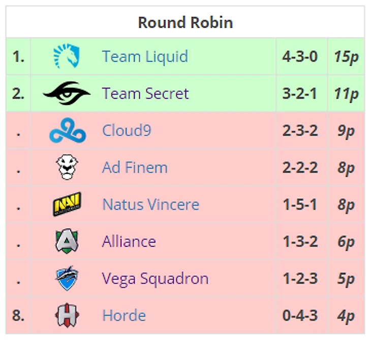Click the Ad Finem lion logo
Viewport: 371px width, 340px height.
(x=67, y=167)
